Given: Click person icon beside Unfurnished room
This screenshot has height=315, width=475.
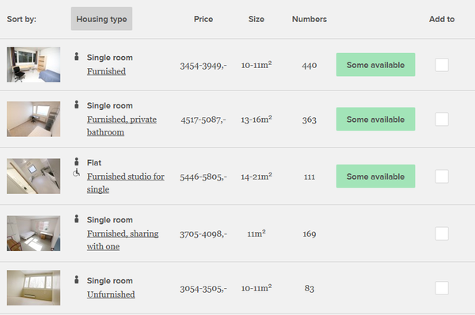Looking at the screenshot, I should tap(77, 279).
